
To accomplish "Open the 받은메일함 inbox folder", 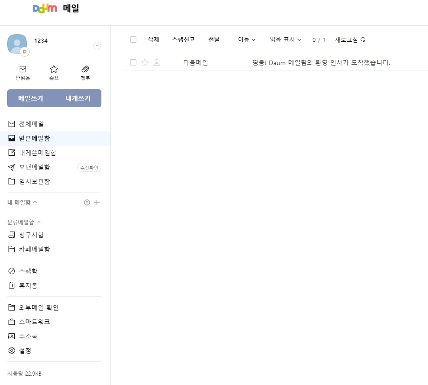I will tap(55, 139).
